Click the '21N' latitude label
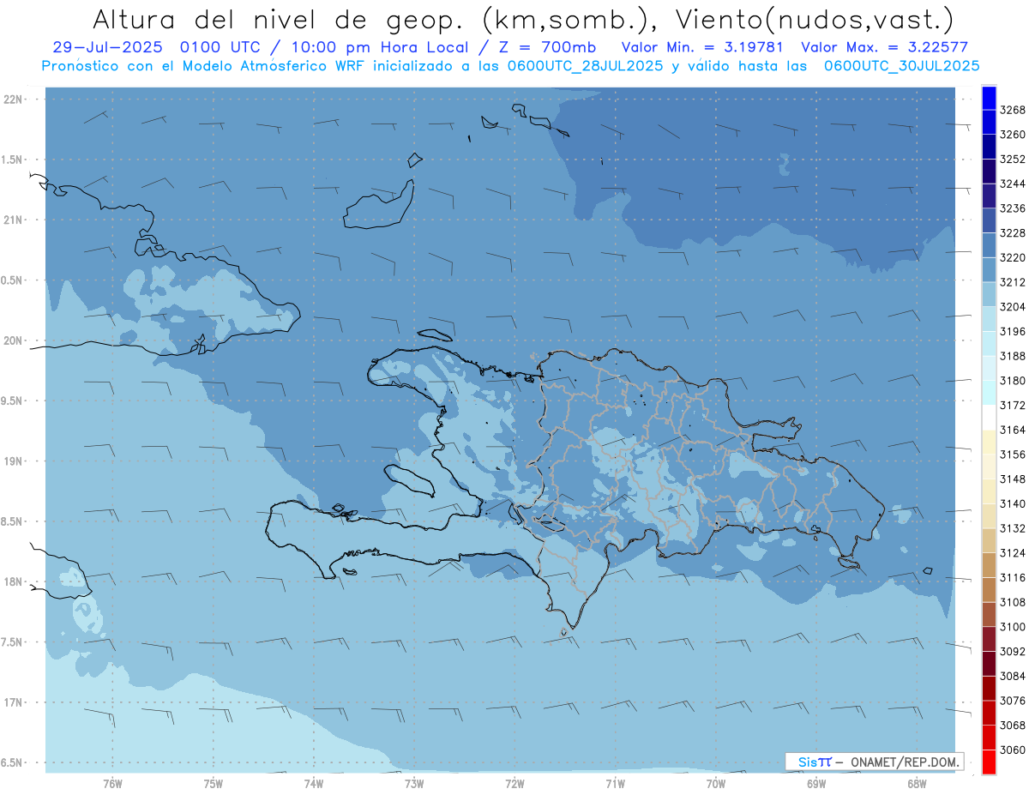Image resolution: width=1029 pixels, height=795 pixels. point(13,220)
